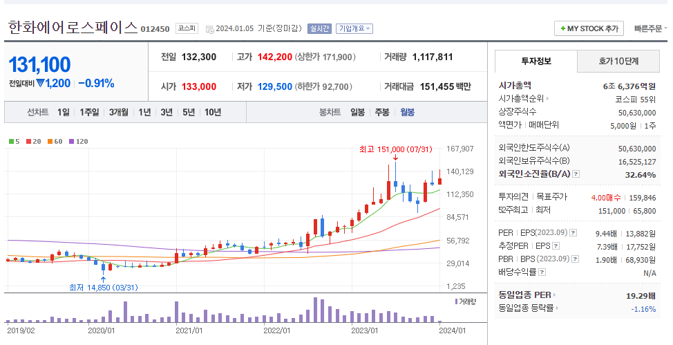Click the 실시간 button
Screen dimensions: 673x345
tap(319, 29)
